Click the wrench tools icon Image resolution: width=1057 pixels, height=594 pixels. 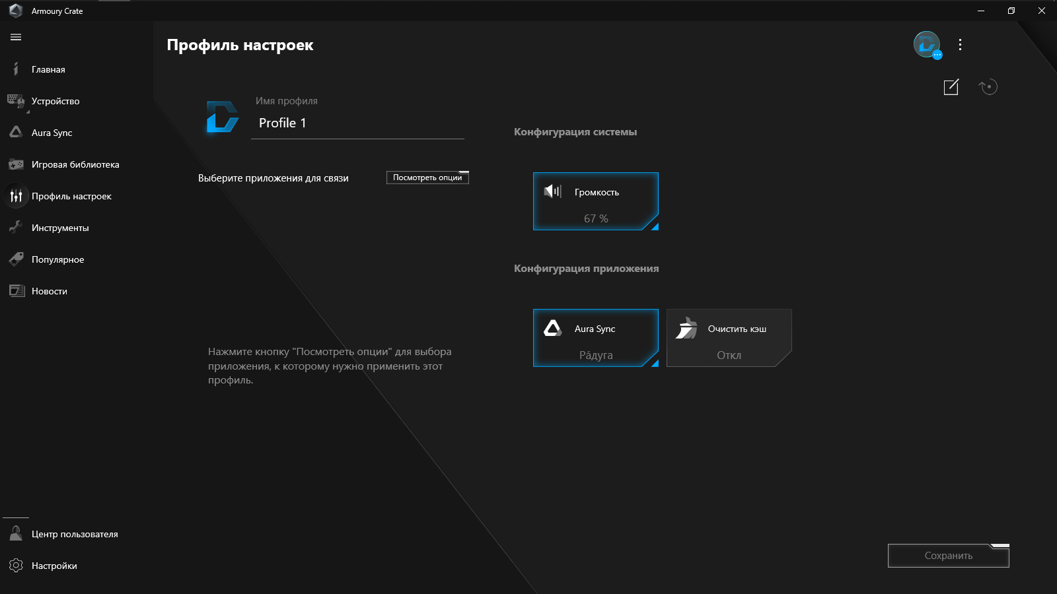pyautogui.click(x=16, y=227)
